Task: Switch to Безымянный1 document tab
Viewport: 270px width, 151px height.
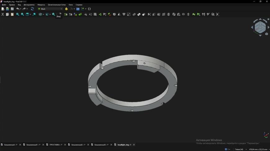Action: [x=34, y=145]
